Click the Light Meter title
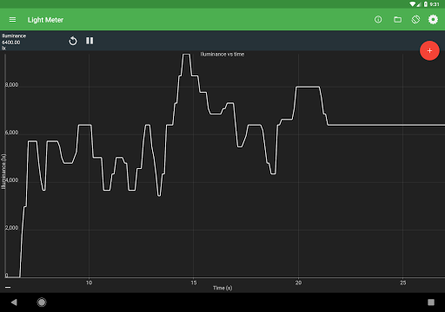Image resolution: width=445 pixels, height=312 pixels. tap(45, 20)
